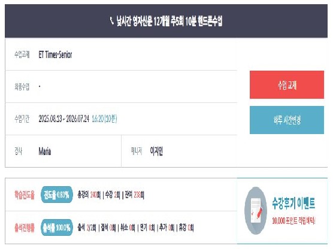Screen dimensions: 333x249
Task: Click the teacher name Maria
Action: click(x=44, y=151)
